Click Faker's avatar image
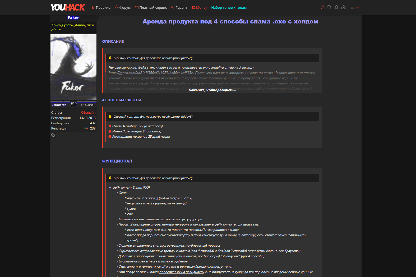The image size is (416, 278). pos(73,67)
